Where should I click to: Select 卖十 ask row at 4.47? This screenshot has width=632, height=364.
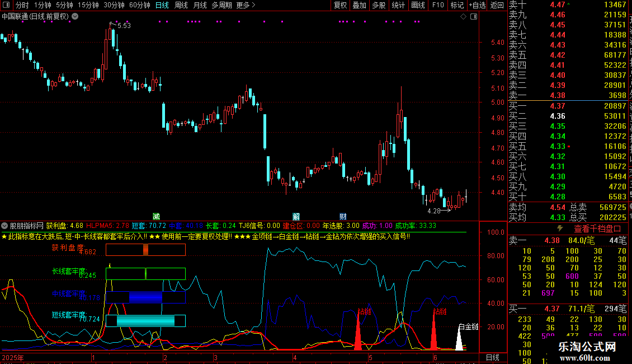point(568,4)
